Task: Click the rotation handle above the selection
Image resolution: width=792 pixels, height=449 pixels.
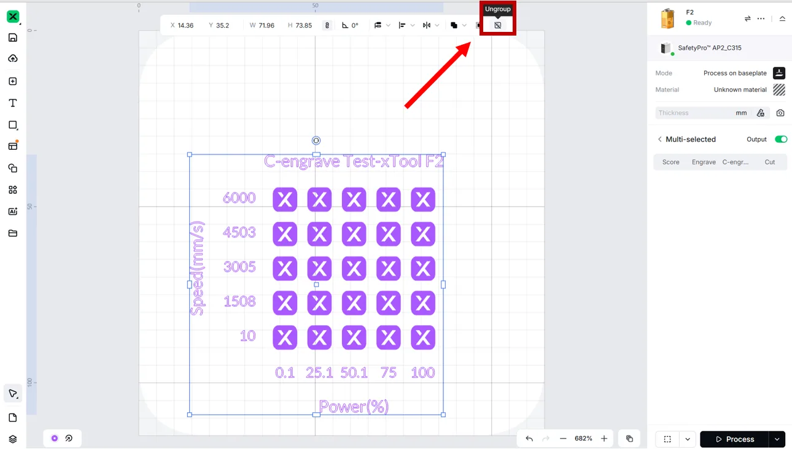Action: point(316,140)
